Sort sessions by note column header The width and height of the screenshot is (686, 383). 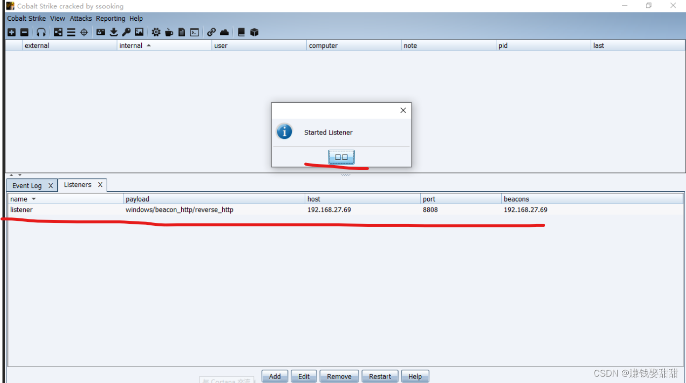(449, 45)
